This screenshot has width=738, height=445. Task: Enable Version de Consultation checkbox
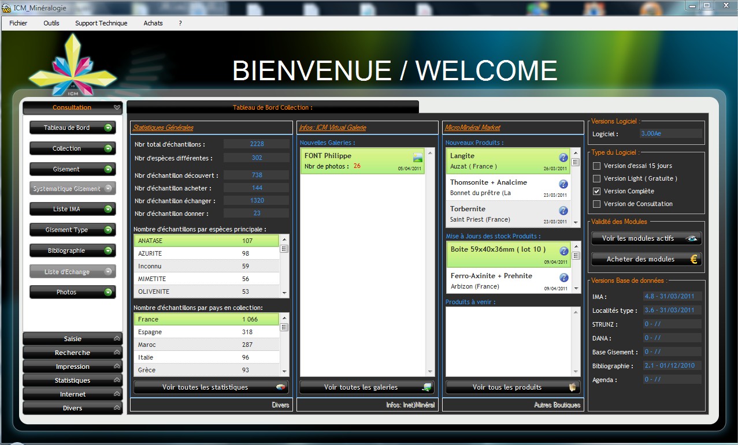[x=597, y=204]
